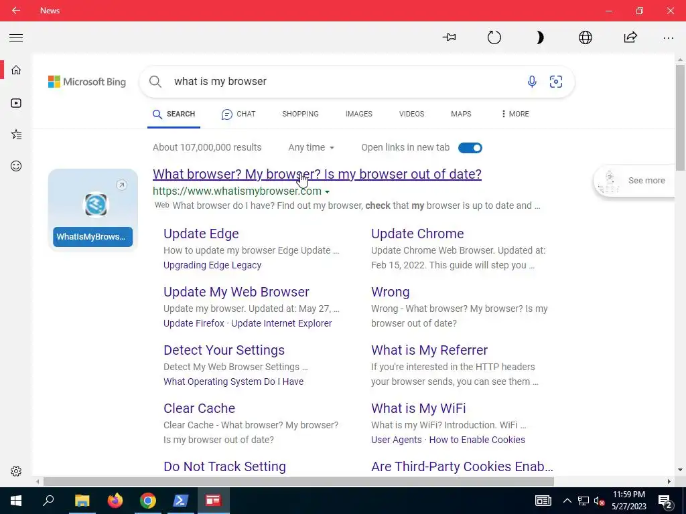Screen dimensions: 686x514
Task: Open the Update Firefox link
Action: tap(194, 323)
